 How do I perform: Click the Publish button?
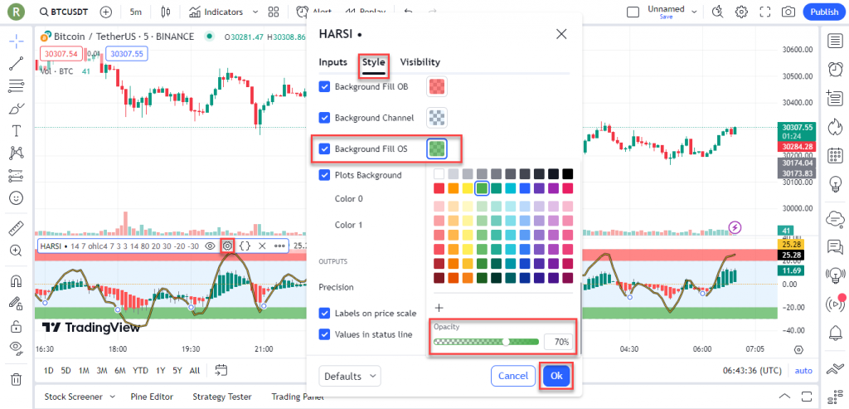coord(824,12)
